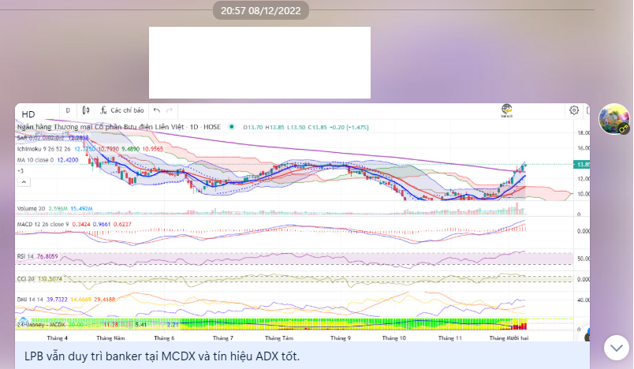634x369 pixels.
Task: Click the Tháng Mười hai time axis label
Action: [509, 338]
